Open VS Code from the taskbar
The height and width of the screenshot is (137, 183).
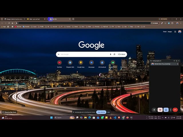(115, 118)
